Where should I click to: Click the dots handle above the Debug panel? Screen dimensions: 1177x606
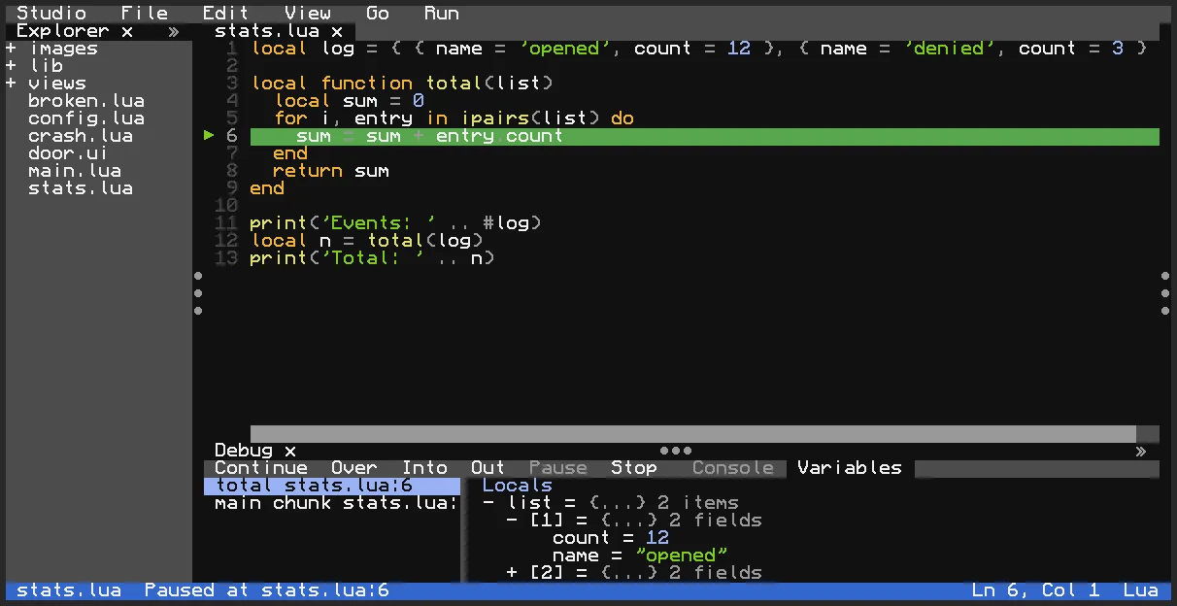click(x=676, y=451)
